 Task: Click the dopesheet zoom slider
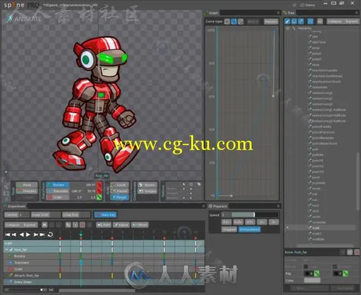tap(25, 290)
